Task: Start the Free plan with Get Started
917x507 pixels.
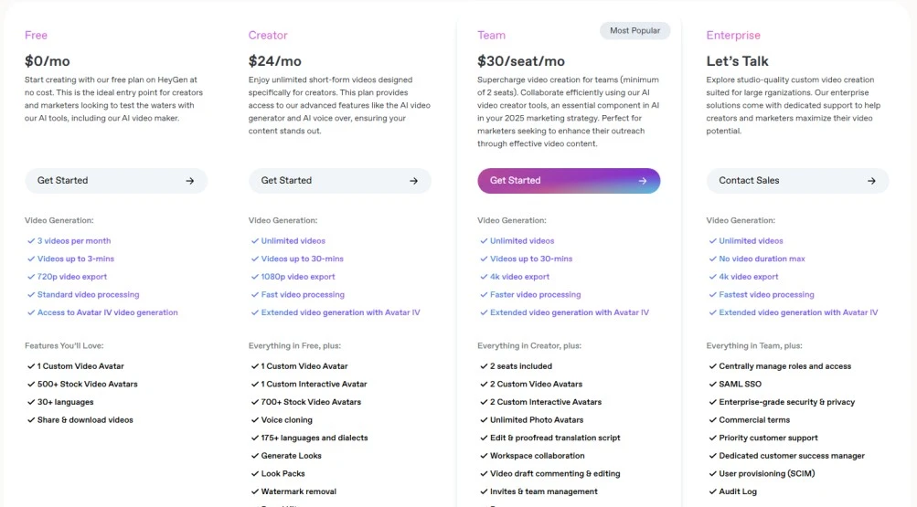Action: tap(116, 181)
